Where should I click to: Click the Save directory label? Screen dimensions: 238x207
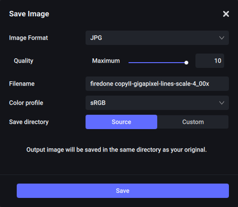[x=29, y=122]
